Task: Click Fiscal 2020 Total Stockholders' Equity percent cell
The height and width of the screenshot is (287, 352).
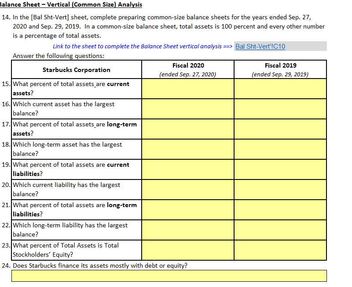Action: [187, 250]
